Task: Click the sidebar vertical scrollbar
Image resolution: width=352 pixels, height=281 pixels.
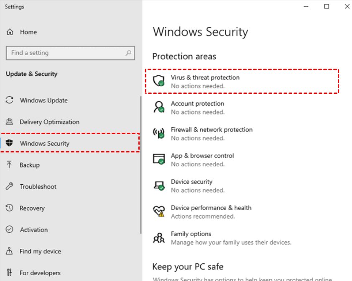Action: click(x=141, y=168)
